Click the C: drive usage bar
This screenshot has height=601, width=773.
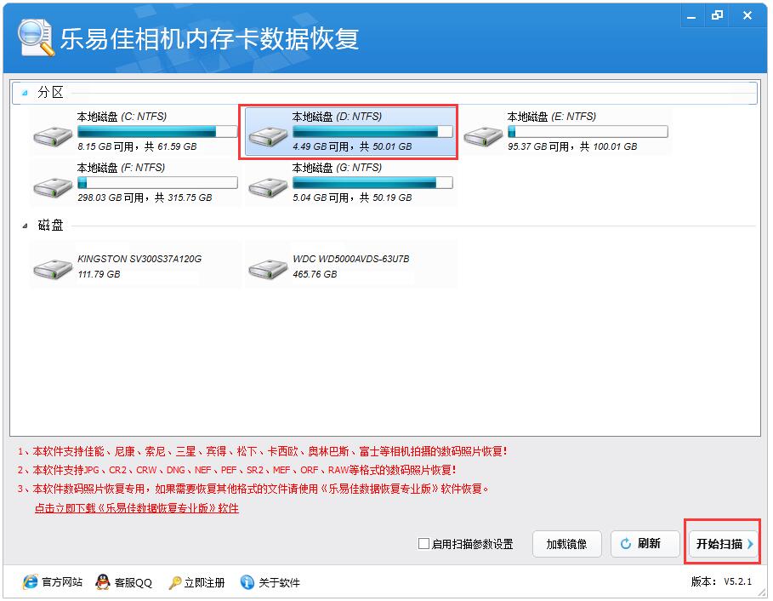pyautogui.click(x=157, y=131)
